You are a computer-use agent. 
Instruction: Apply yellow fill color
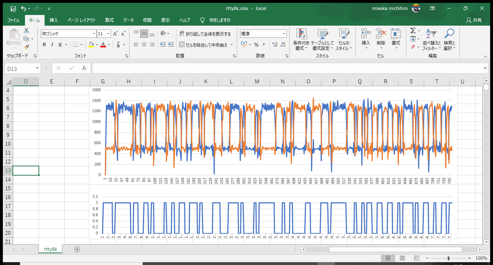pyautogui.click(x=91, y=45)
